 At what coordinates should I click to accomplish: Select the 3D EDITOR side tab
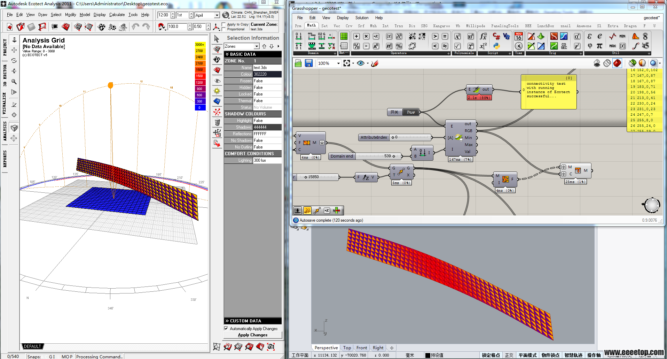(x=5, y=75)
